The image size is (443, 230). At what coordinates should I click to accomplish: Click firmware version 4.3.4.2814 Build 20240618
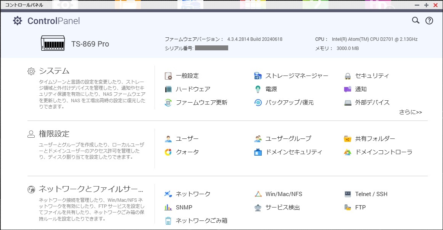click(255, 39)
